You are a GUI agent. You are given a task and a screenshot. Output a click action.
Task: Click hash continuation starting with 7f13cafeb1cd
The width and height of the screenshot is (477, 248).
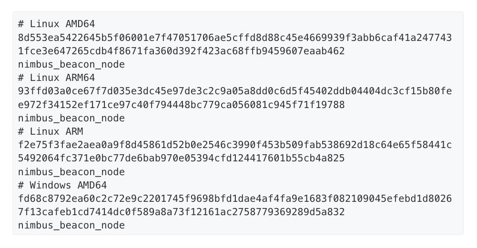181,212
